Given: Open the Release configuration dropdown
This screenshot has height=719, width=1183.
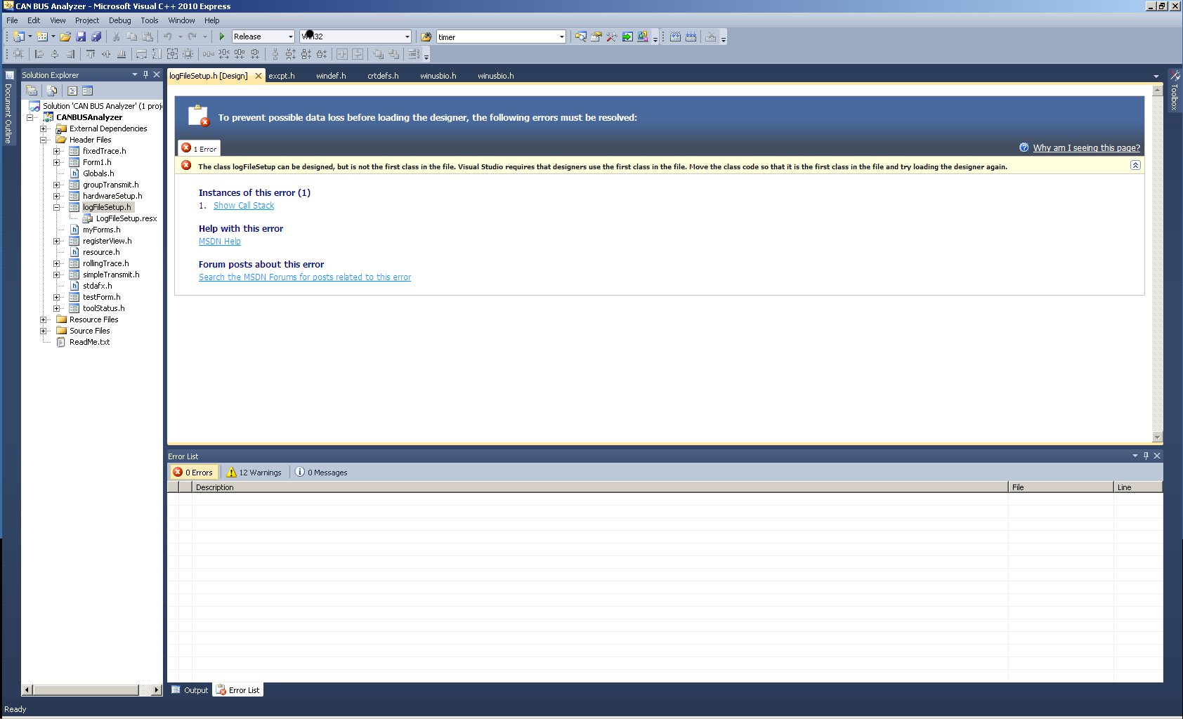Looking at the screenshot, I should (291, 37).
